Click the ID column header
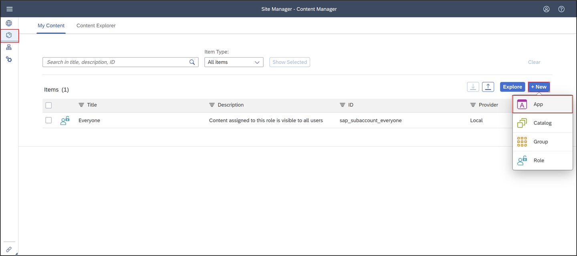The image size is (577, 256). (x=351, y=105)
